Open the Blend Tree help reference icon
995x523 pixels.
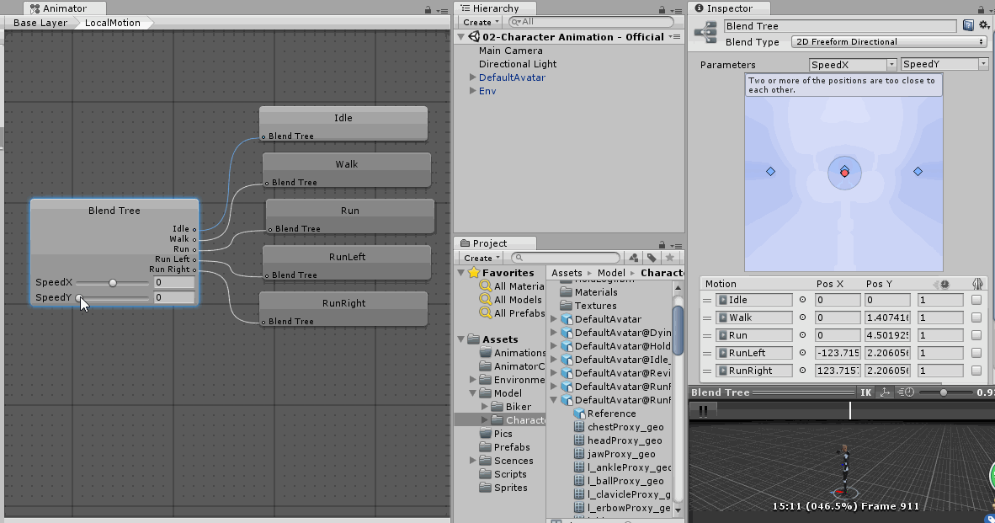(967, 25)
